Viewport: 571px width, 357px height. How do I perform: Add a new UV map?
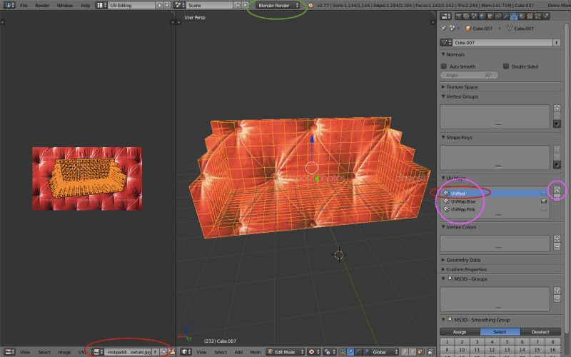coord(557,190)
